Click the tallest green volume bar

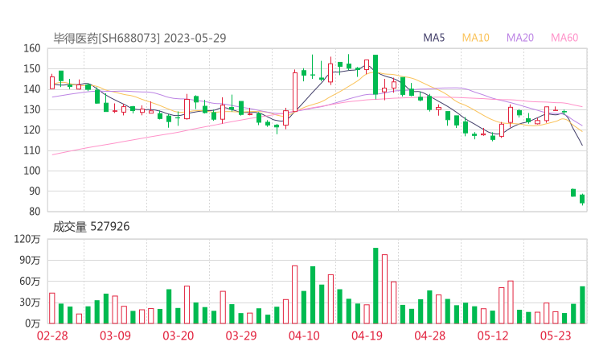(375, 286)
